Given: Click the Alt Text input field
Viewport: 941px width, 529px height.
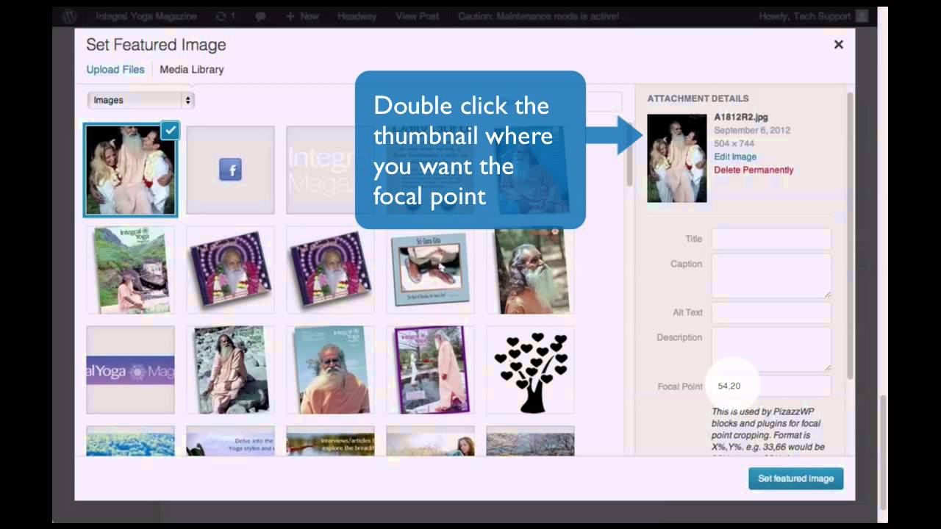Looking at the screenshot, I should (771, 312).
